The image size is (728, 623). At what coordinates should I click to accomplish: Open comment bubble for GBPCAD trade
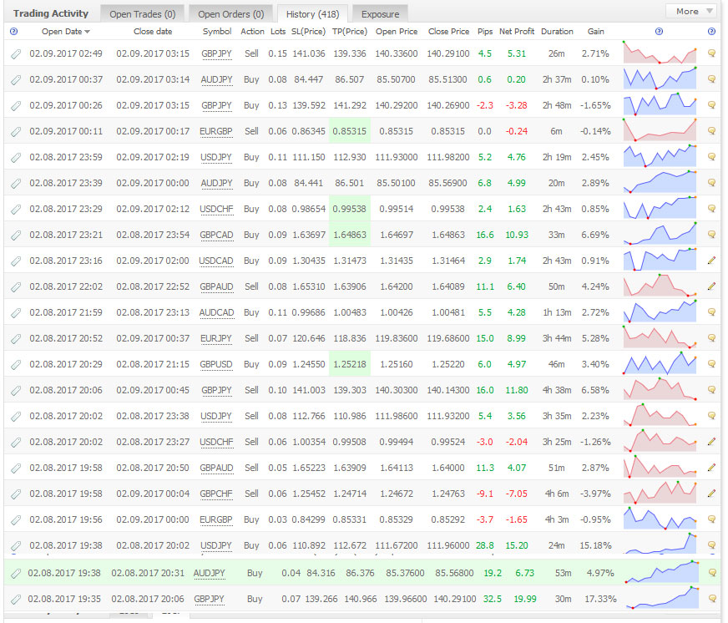pos(711,235)
